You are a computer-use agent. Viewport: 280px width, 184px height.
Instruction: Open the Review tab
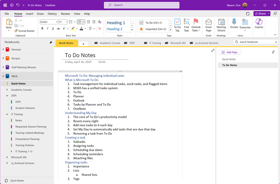[x=65, y=14]
